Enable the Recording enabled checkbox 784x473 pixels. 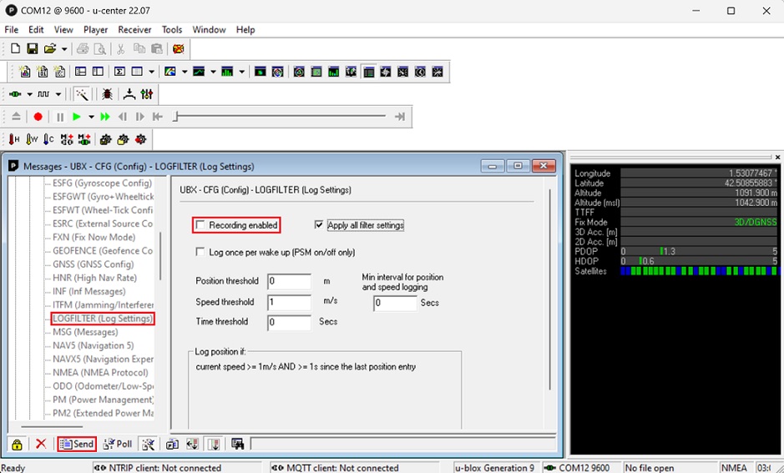point(200,225)
